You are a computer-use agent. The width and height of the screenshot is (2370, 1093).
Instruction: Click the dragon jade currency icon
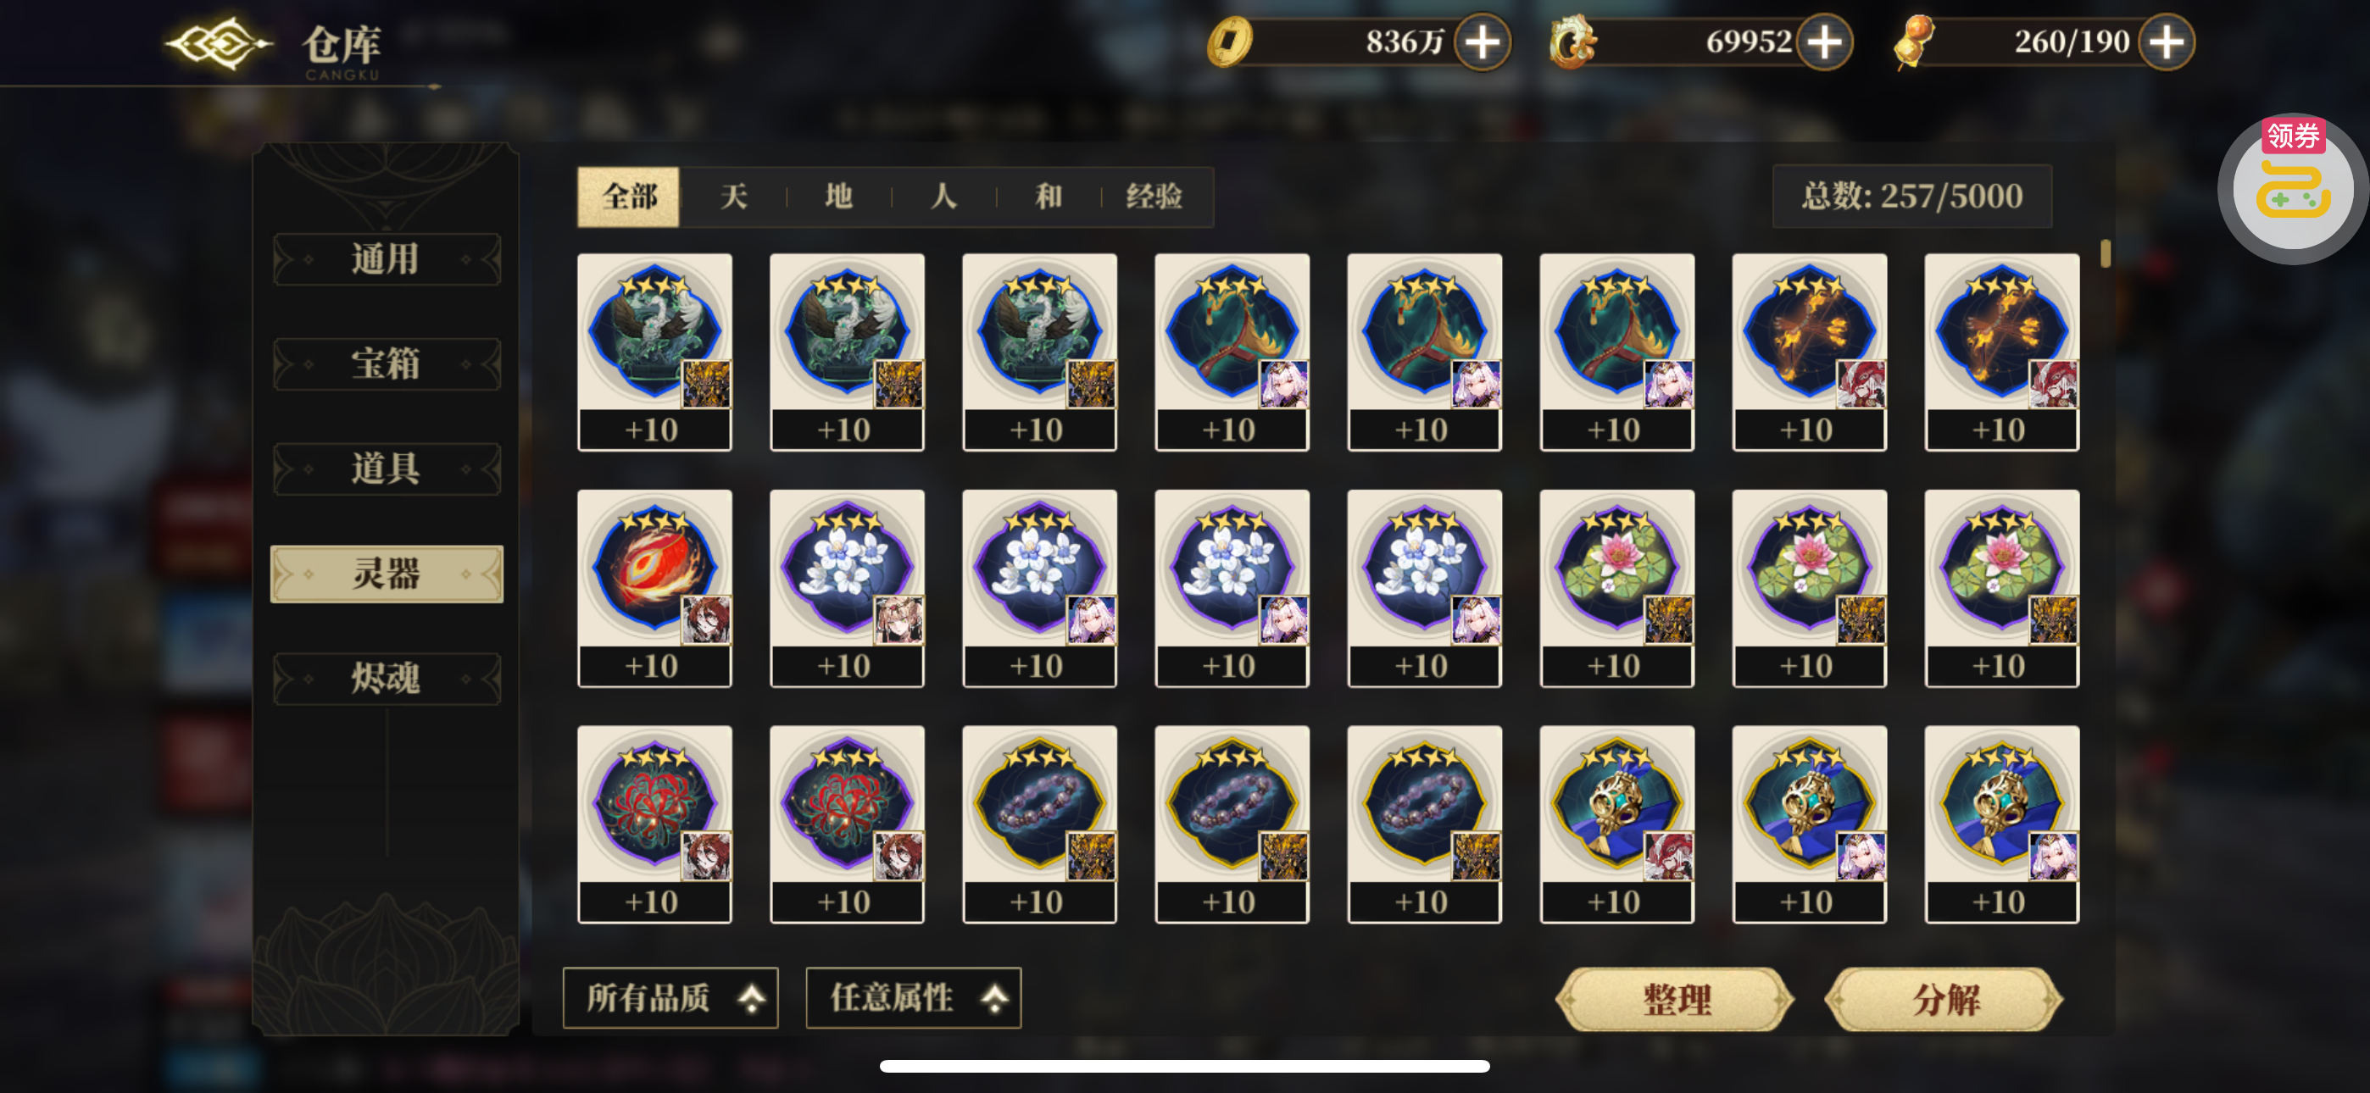[1572, 42]
